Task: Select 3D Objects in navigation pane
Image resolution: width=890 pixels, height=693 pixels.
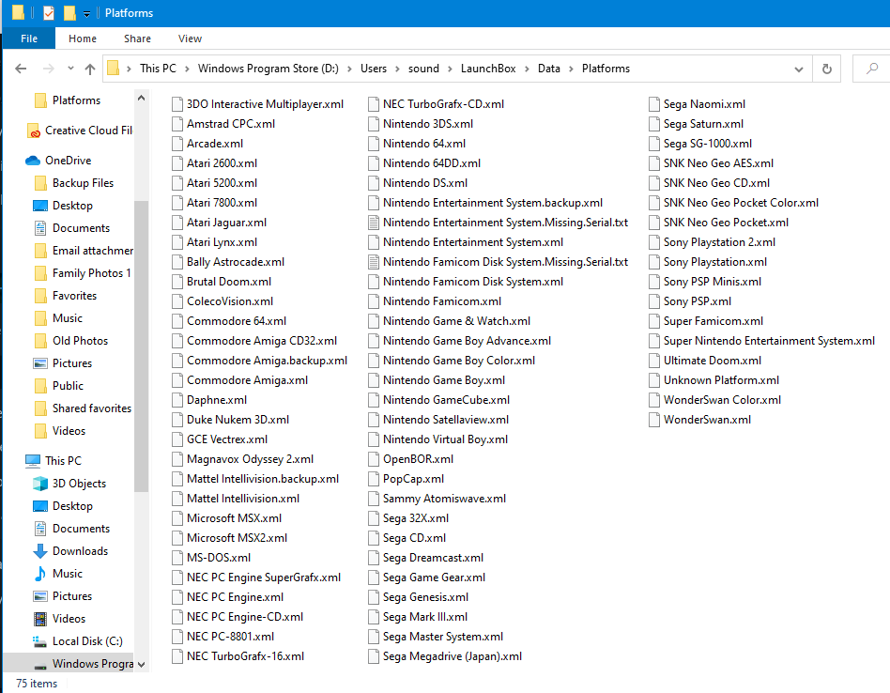Action: [69, 484]
